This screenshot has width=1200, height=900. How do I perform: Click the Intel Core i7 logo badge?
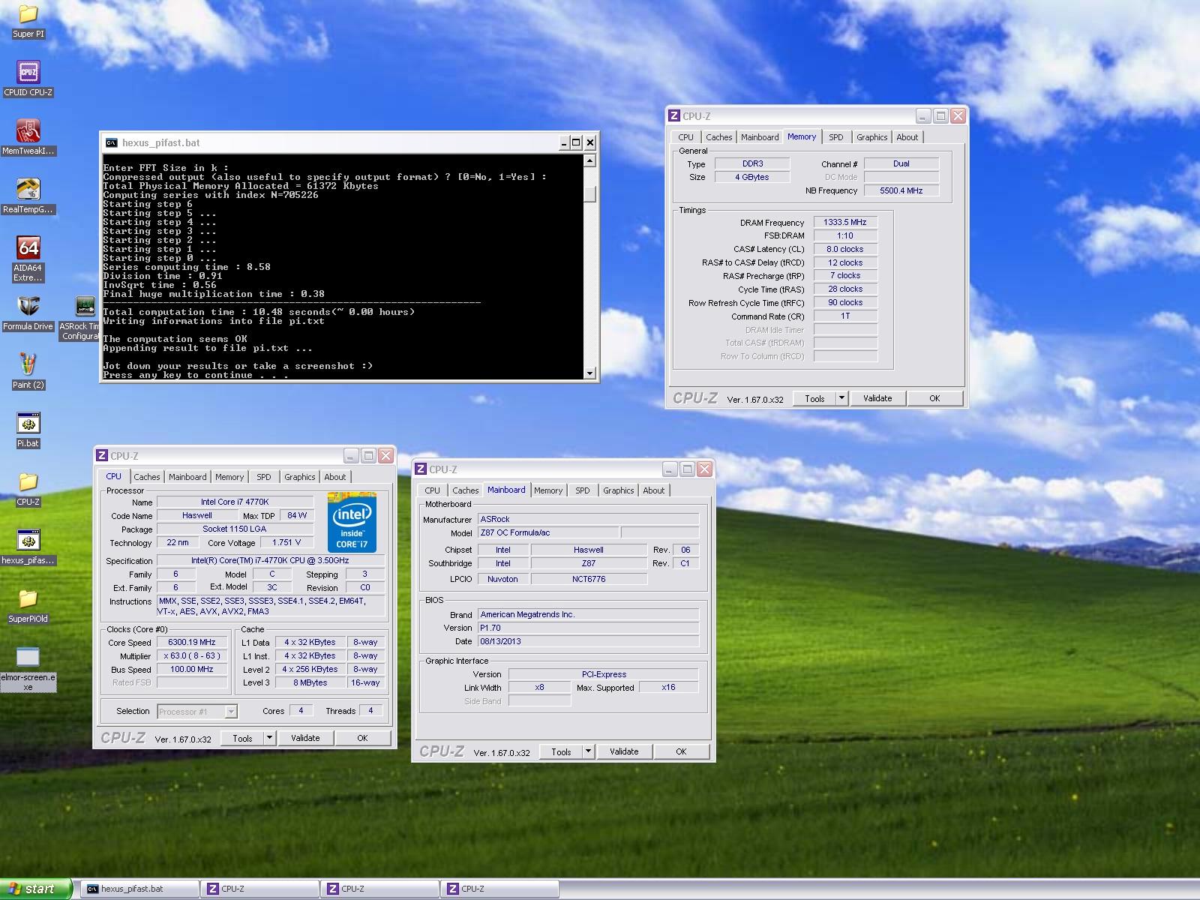[352, 523]
